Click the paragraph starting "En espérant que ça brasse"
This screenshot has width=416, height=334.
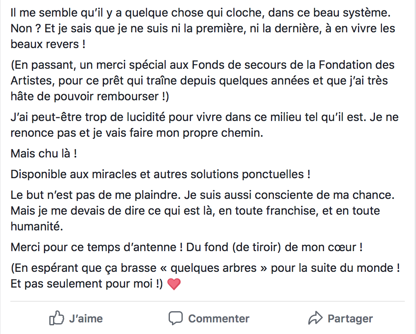pyautogui.click(x=205, y=276)
